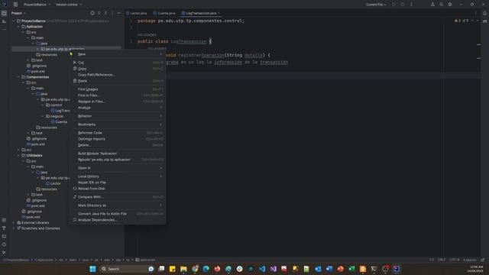
Task: Open Terminal tool window in left stripe
Action: click(x=4, y=236)
